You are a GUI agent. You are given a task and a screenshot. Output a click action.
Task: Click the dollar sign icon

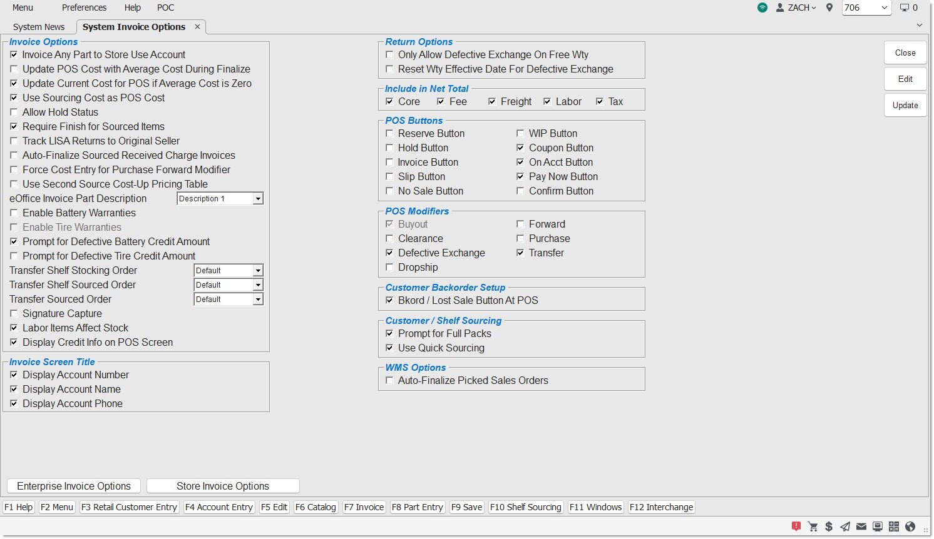(x=829, y=526)
